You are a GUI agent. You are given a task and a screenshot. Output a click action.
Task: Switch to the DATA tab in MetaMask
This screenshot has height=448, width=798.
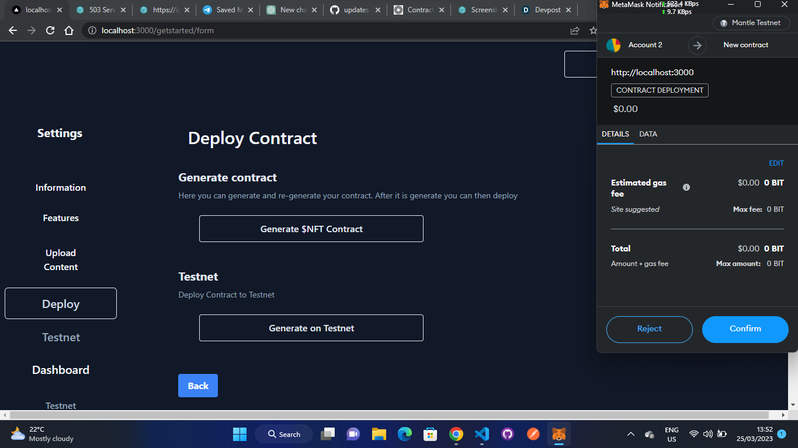[648, 134]
